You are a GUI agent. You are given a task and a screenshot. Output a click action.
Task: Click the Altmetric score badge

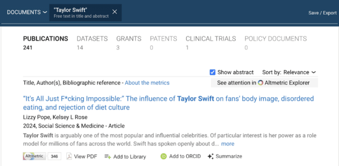tap(42, 156)
